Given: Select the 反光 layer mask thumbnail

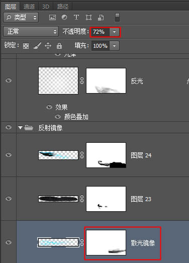Looking at the screenshot, I should [106, 80].
